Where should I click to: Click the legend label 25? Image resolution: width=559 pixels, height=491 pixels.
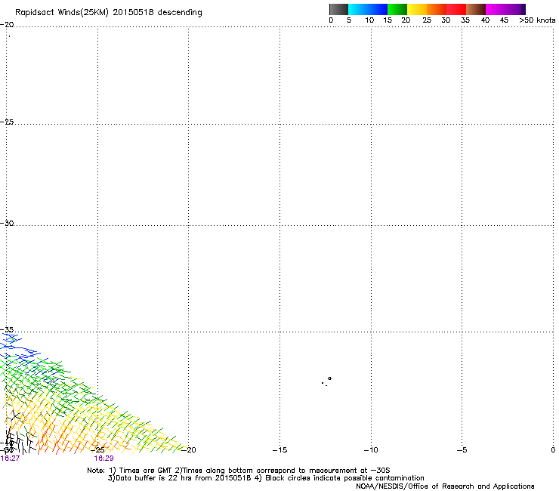coord(427,20)
